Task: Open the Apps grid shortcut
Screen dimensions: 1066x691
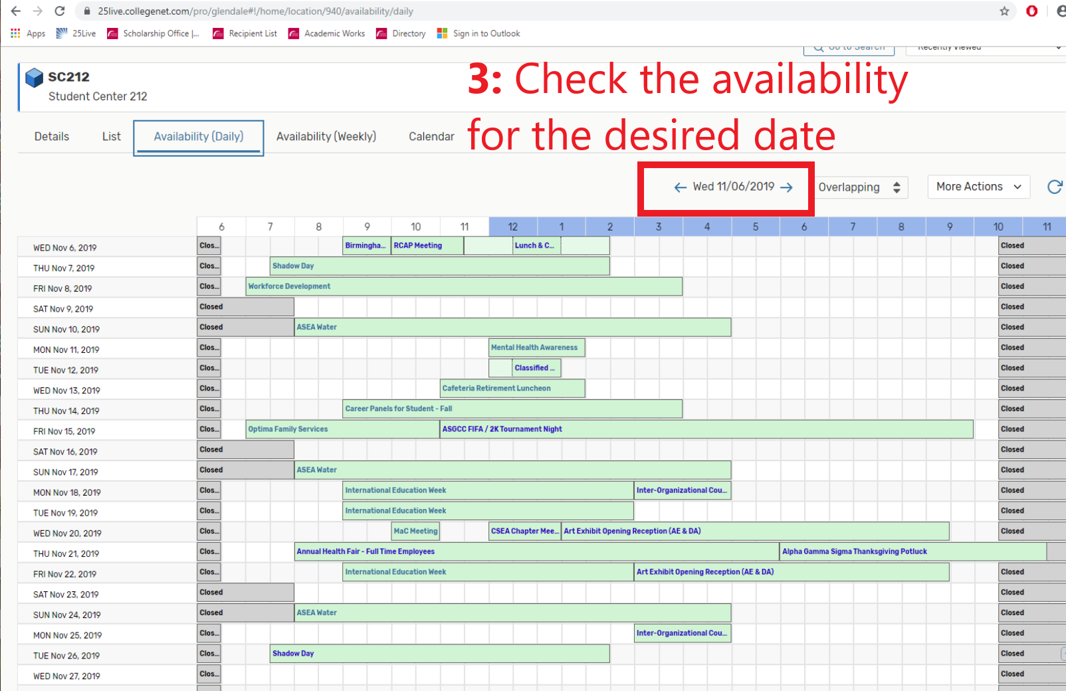Action: pyautogui.click(x=28, y=33)
